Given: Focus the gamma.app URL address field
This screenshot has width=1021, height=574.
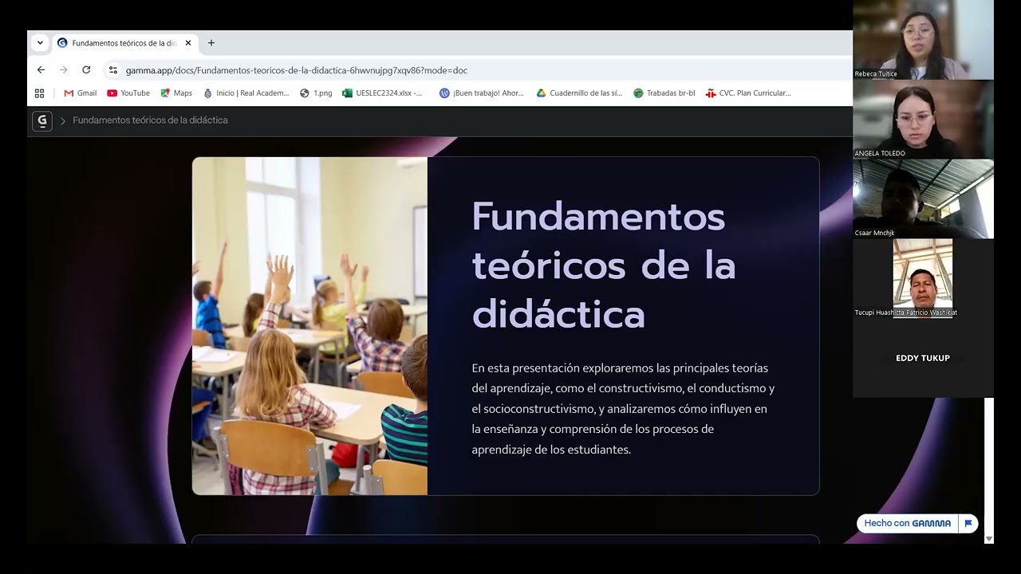Looking at the screenshot, I should coord(297,70).
